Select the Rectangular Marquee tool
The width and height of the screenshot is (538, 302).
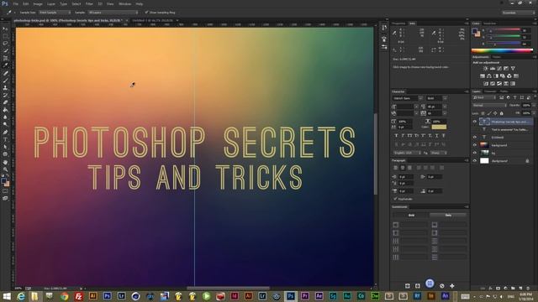[x=5, y=36]
